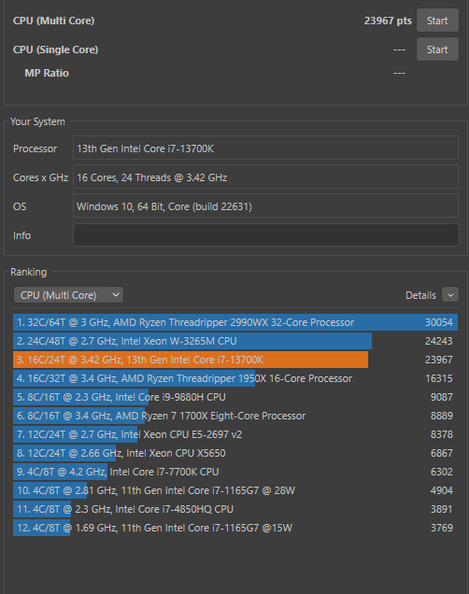Click the 16315 score value
The width and height of the screenshot is (469, 594).
439,378
